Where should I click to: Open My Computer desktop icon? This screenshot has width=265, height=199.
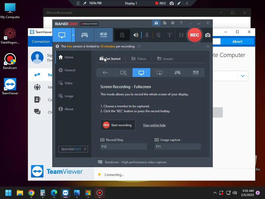10,11
